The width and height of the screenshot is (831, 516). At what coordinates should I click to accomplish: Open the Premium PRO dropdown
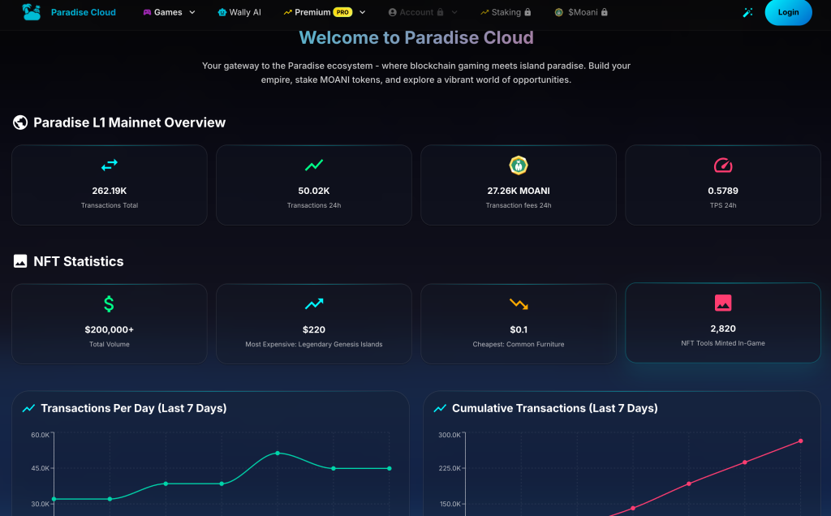point(325,12)
